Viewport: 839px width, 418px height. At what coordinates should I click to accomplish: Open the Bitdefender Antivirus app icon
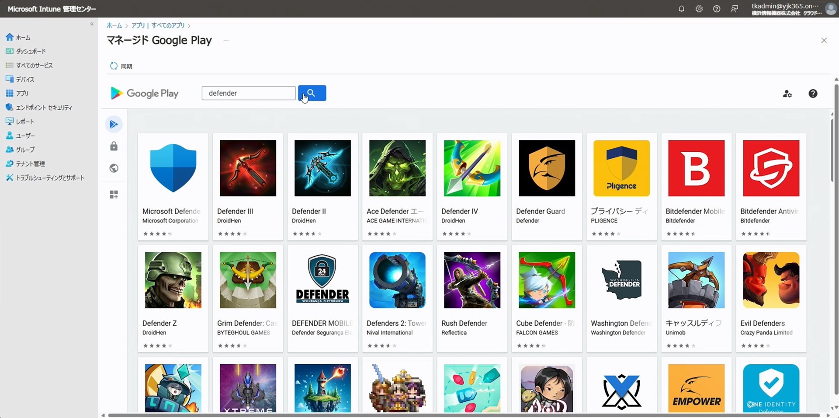[771, 168]
